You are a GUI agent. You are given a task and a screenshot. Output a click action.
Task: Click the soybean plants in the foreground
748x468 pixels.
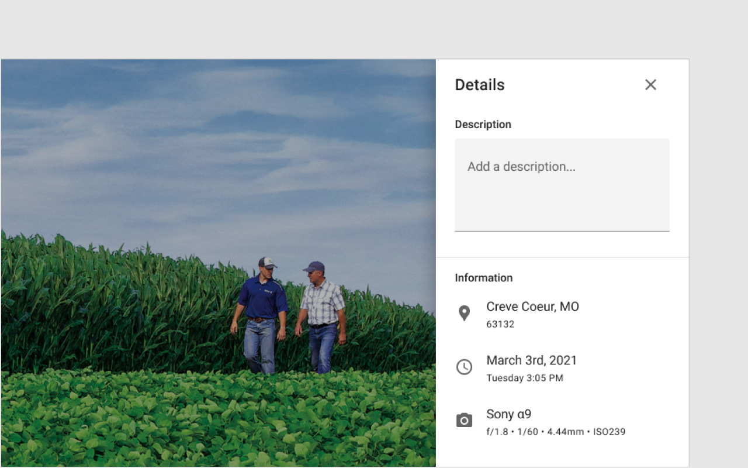(175, 421)
